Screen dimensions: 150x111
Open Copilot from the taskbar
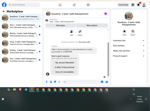pyautogui.click(x=9, y=89)
